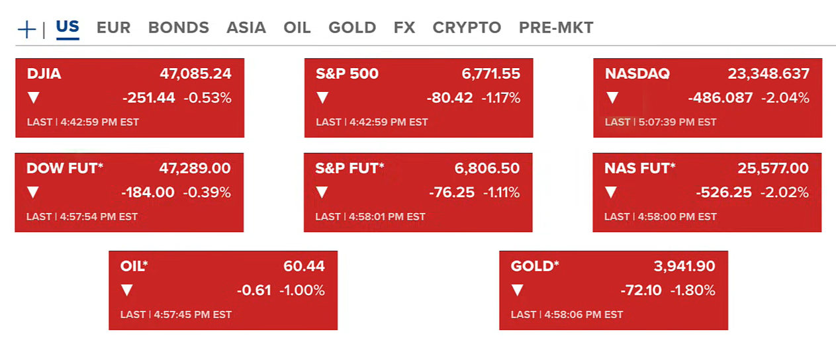Open the DJIA quote link
Image resolution: width=836 pixels, height=342 pixels.
(44, 74)
